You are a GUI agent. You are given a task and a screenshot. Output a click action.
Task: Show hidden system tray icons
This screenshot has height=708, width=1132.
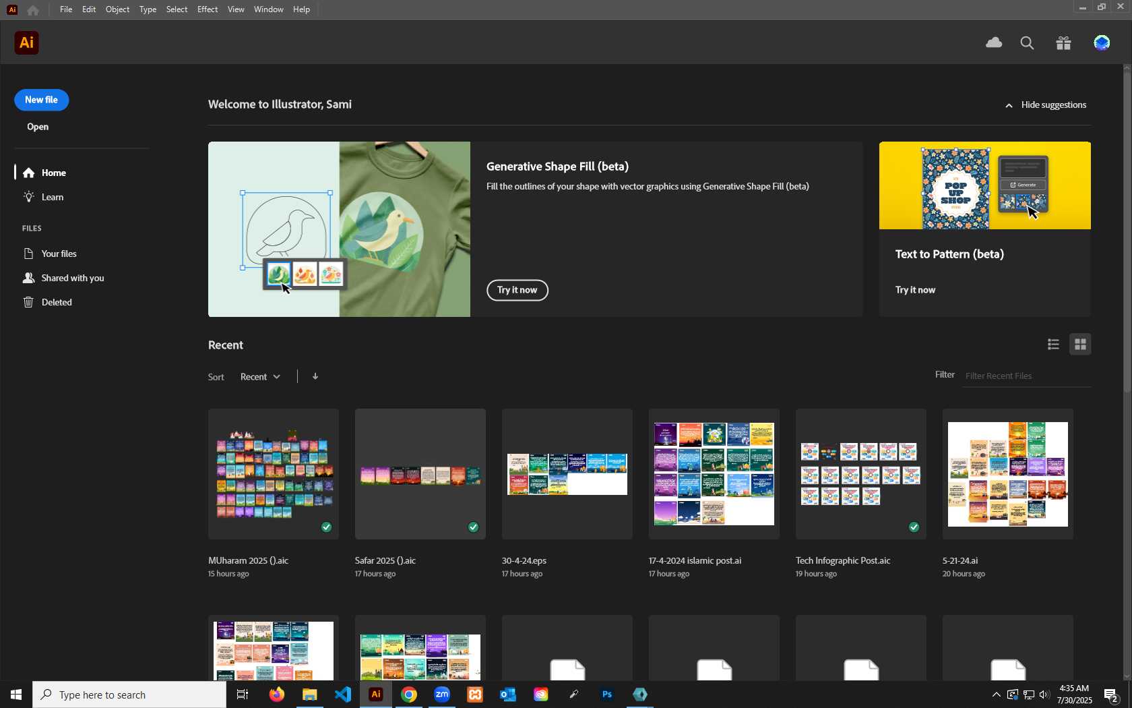click(x=996, y=695)
